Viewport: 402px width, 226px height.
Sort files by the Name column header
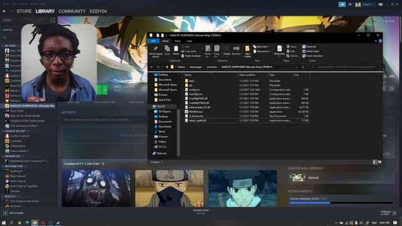188,75
